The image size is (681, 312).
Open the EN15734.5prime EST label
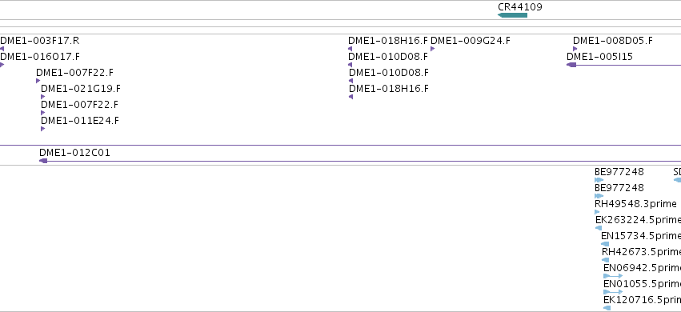point(641,236)
